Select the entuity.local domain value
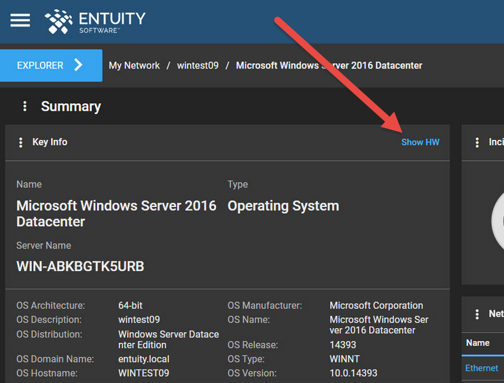The image size is (504, 383). tap(144, 359)
